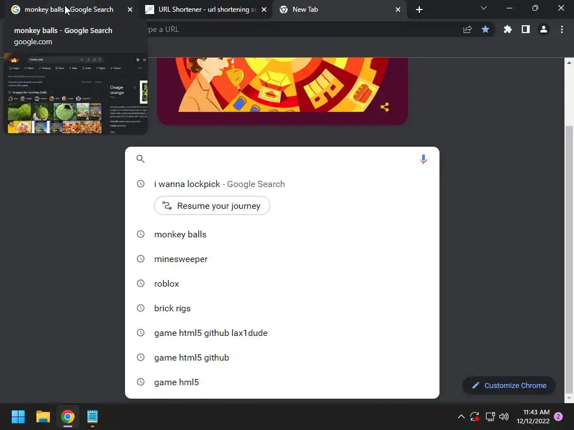
Task: Show hidden system tray icons
Action: tap(461, 417)
